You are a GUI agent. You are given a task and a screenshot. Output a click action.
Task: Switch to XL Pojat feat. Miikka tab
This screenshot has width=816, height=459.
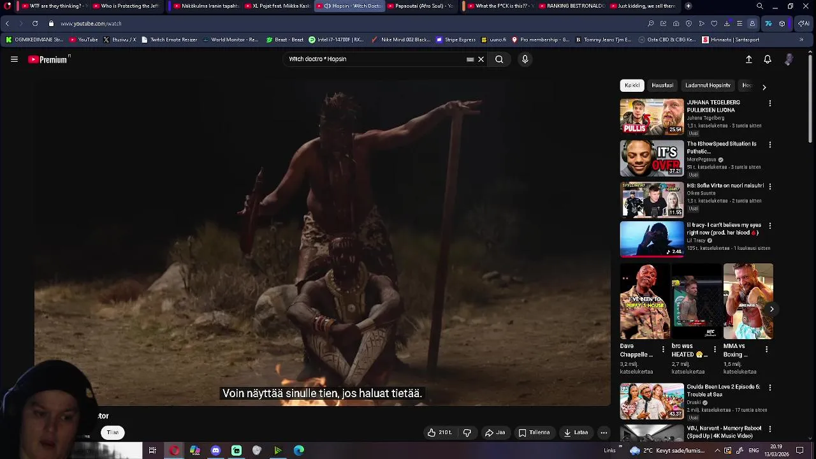(277, 6)
